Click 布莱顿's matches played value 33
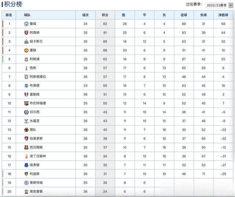Image resolution: width=235 pixels, height=197 pixels. 85,86
